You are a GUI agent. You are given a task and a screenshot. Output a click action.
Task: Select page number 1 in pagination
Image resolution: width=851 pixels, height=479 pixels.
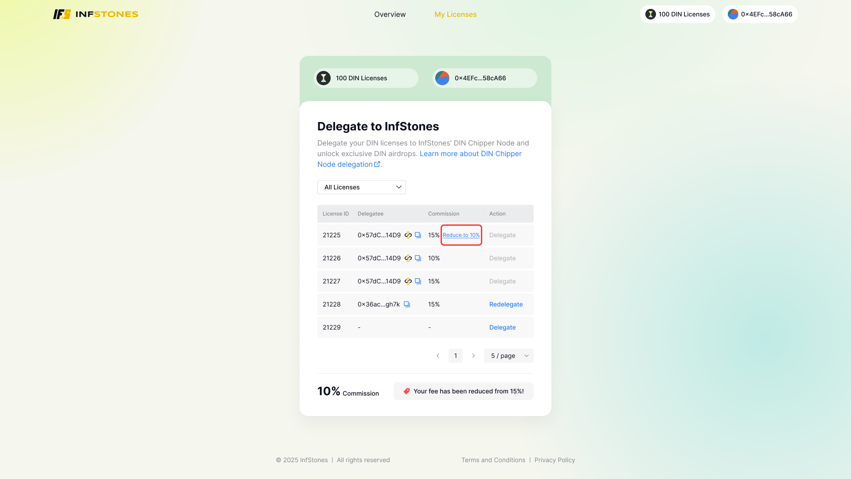pos(455,356)
